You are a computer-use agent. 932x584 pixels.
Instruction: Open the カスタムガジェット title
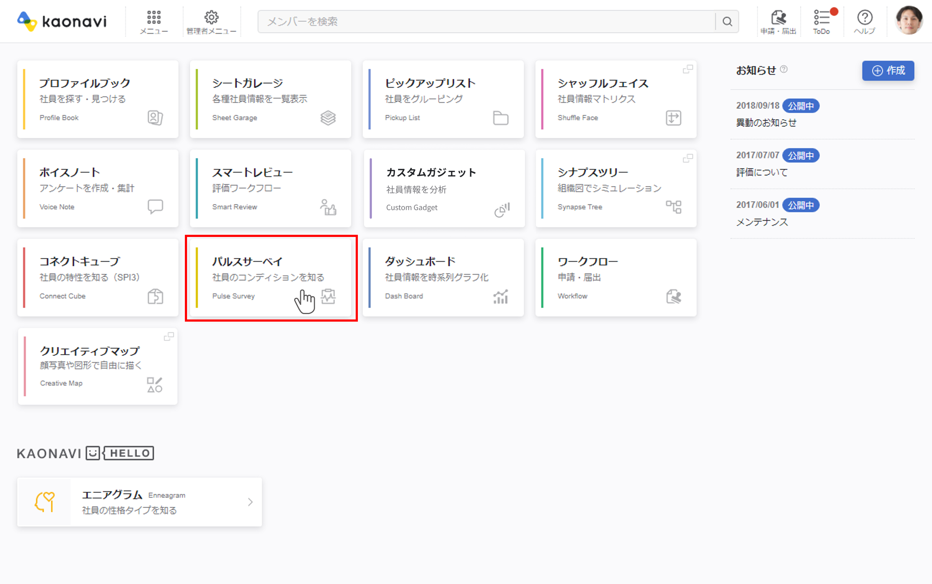[431, 172]
